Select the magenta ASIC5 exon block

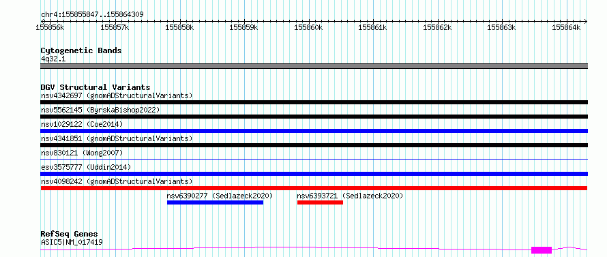[542, 250]
